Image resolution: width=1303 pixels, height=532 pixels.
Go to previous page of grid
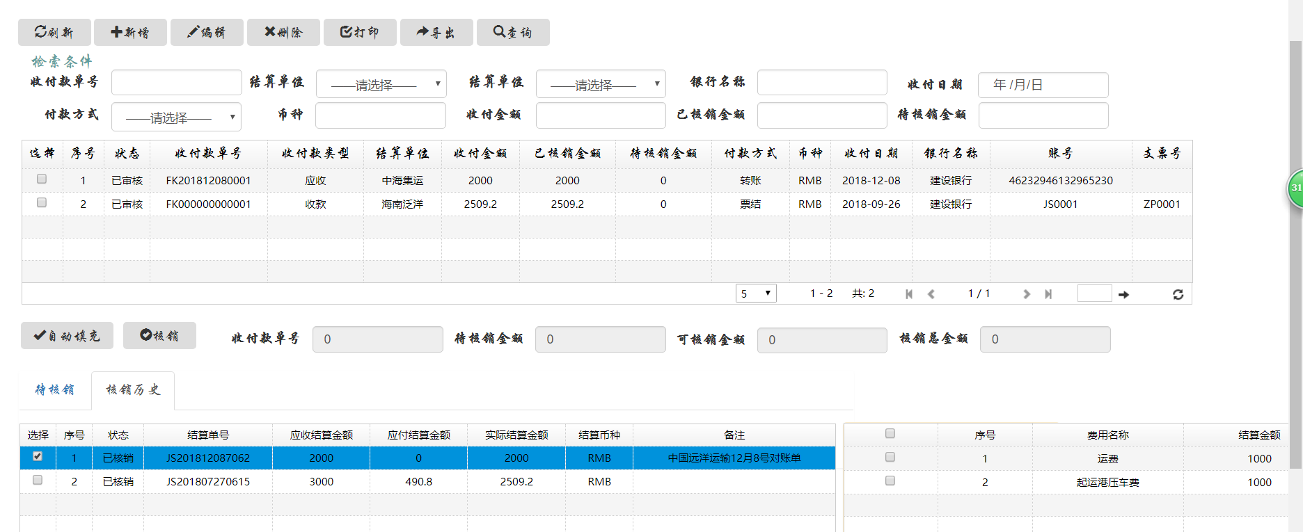pyautogui.click(x=931, y=294)
